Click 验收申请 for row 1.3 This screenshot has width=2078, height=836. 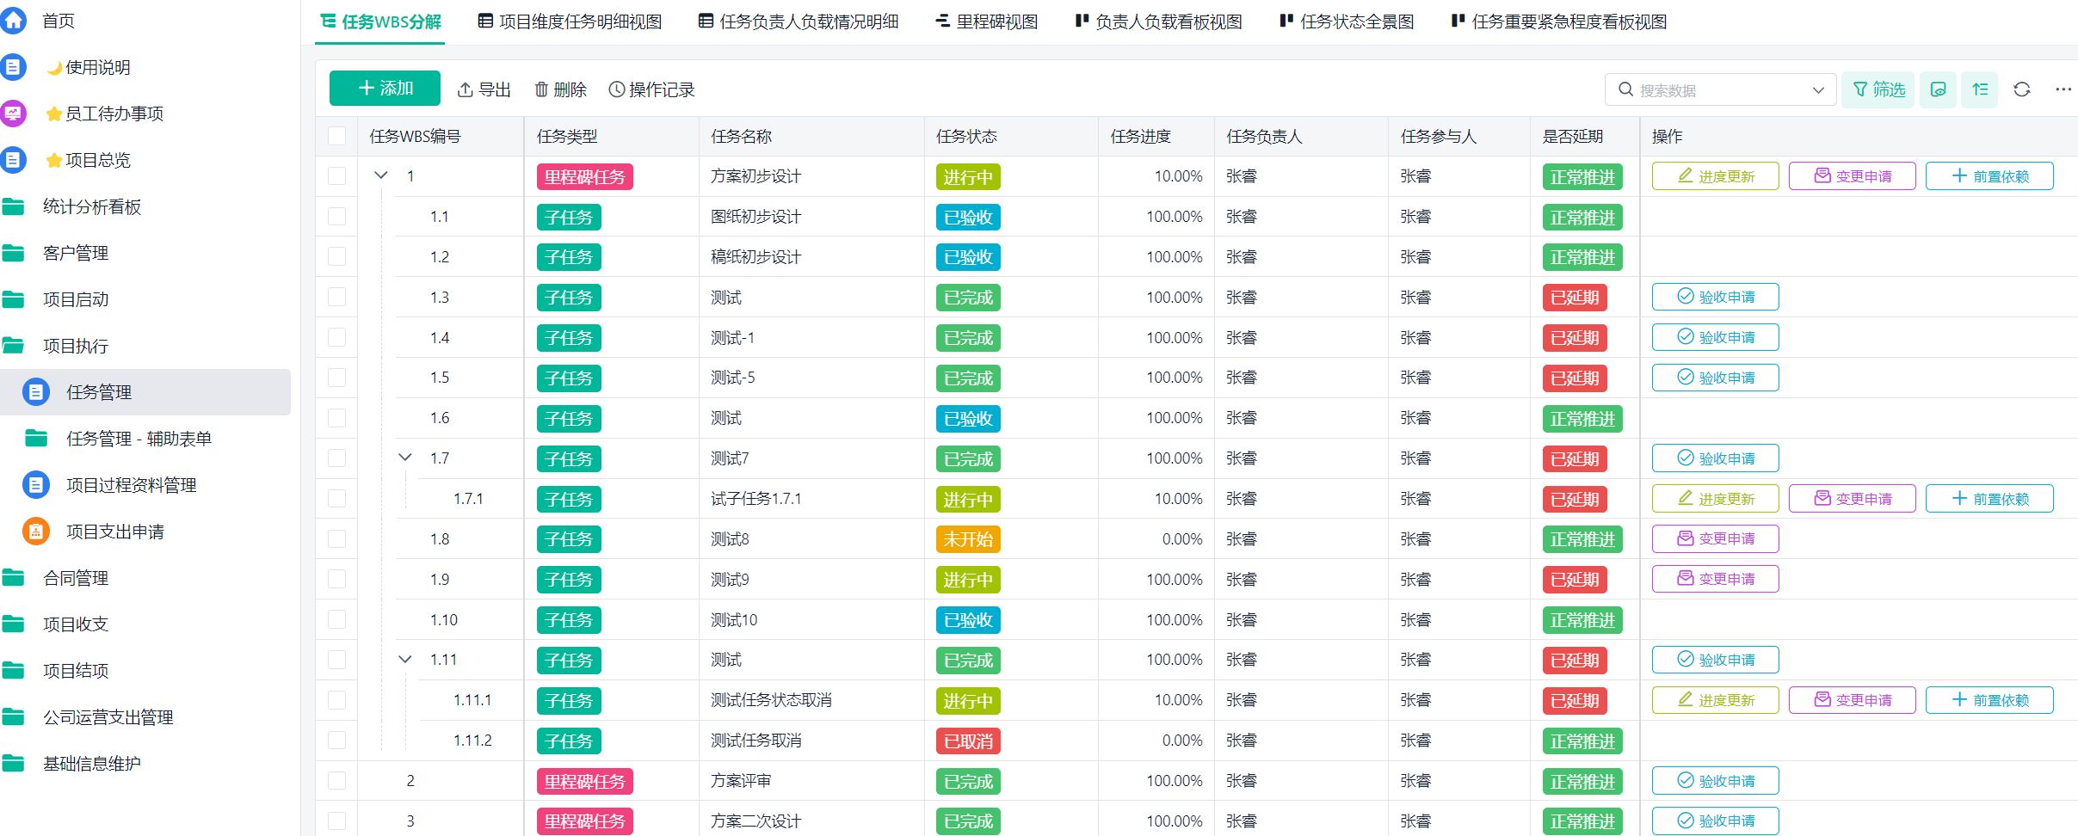pyautogui.click(x=1715, y=297)
